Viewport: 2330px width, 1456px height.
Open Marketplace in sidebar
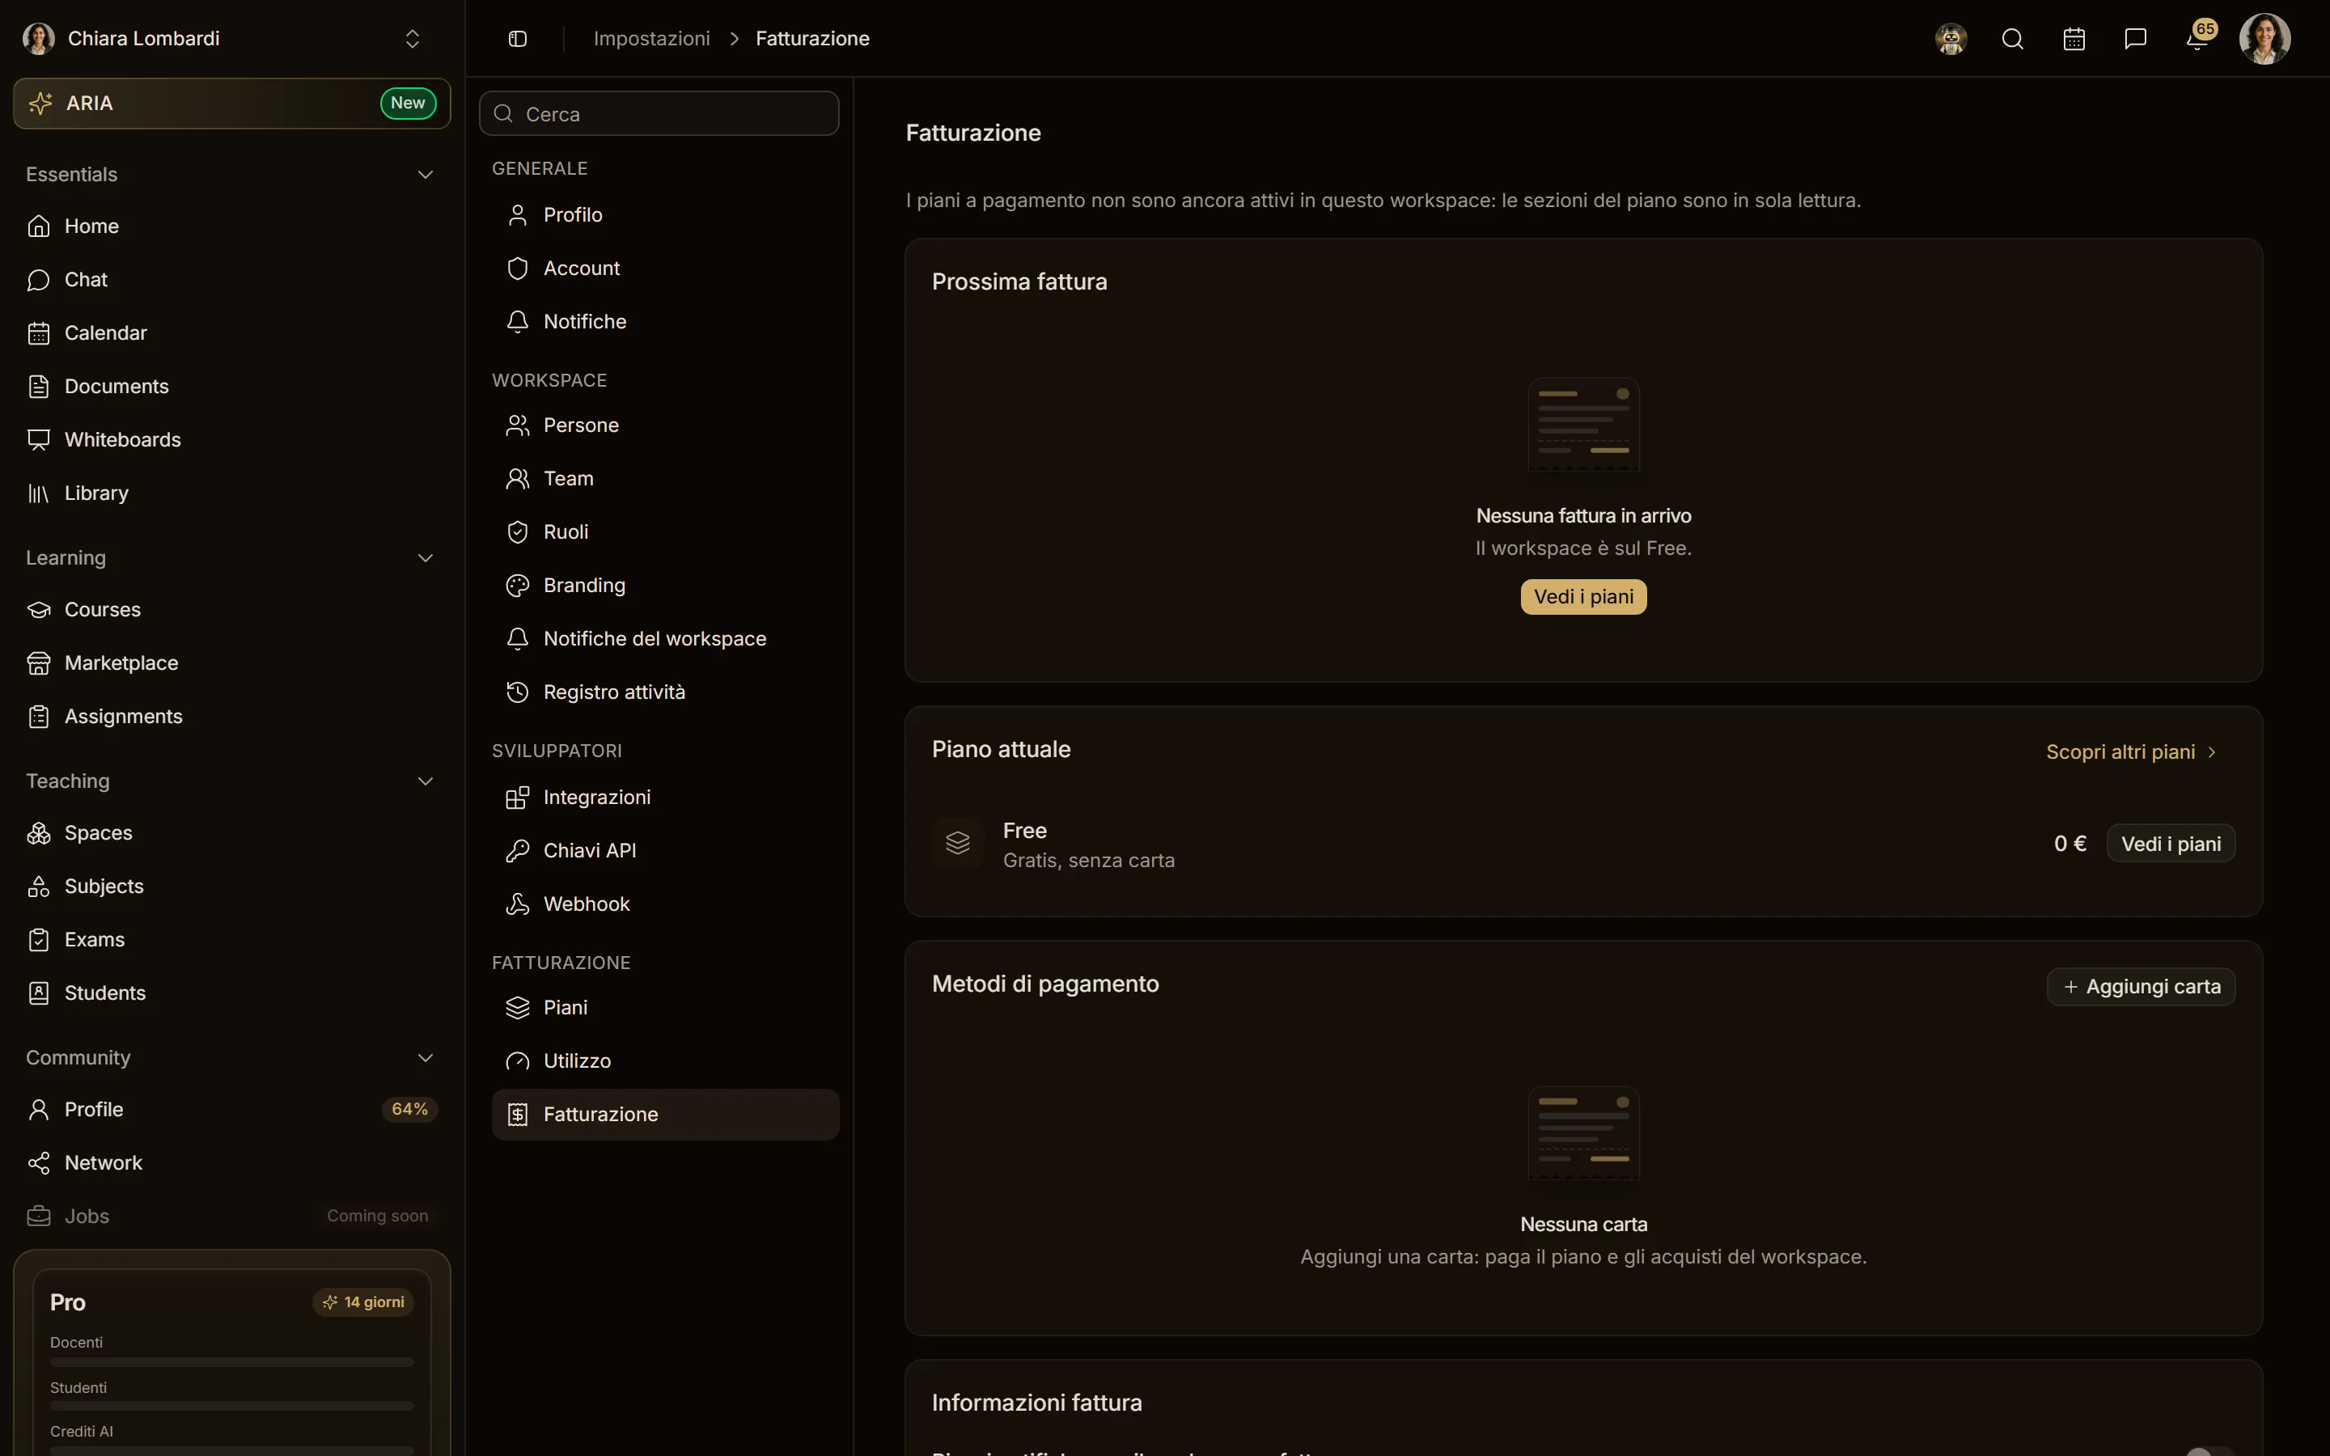click(x=232, y=663)
